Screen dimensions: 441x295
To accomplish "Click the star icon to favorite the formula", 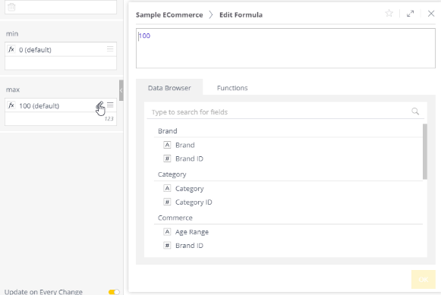I will [x=389, y=13].
